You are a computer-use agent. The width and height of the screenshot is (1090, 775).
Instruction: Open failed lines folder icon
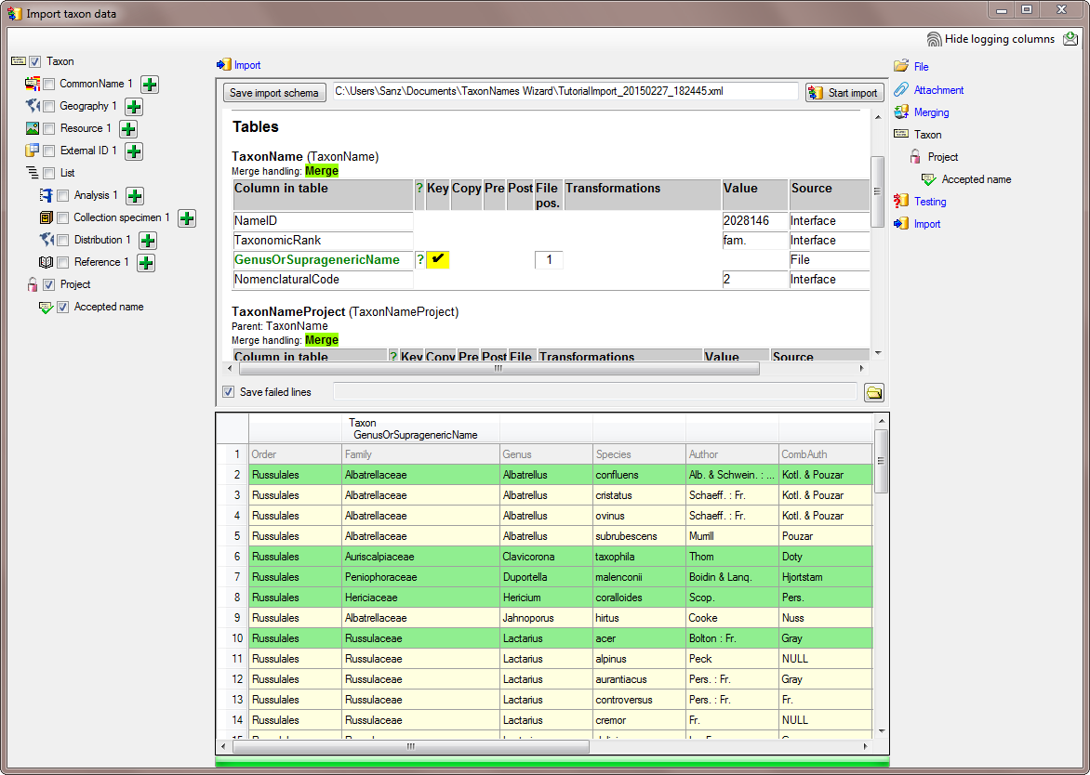(874, 392)
